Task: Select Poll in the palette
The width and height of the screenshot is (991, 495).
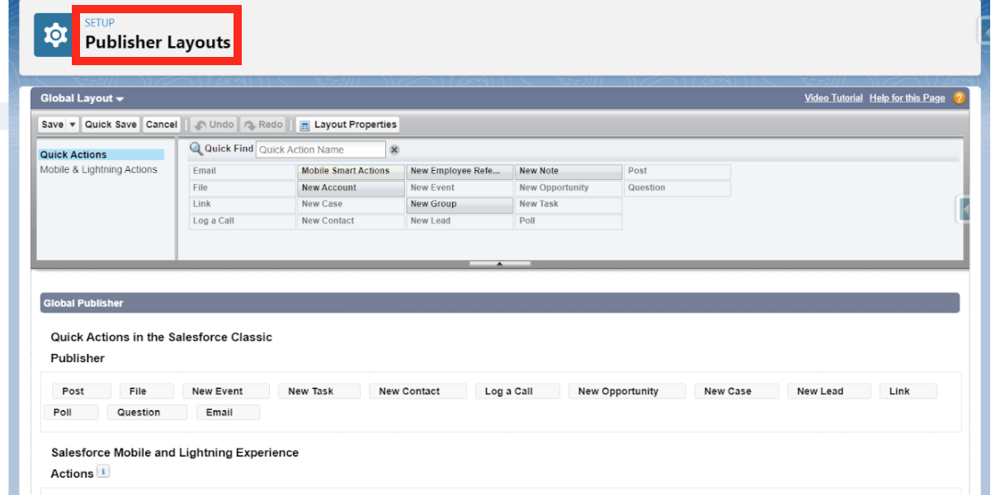Action: tap(569, 221)
